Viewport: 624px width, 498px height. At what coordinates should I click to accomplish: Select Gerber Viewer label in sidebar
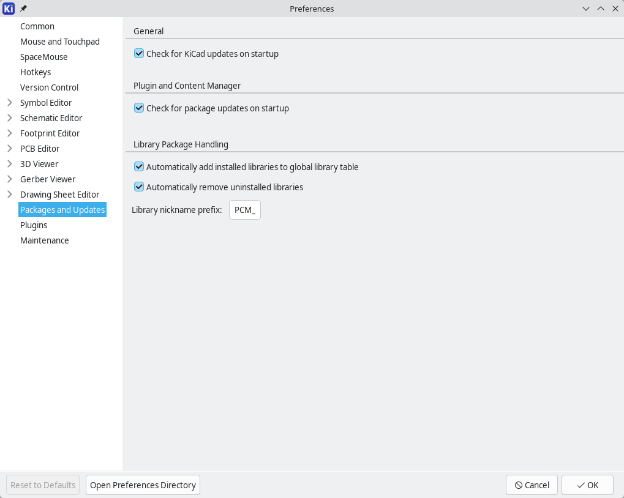tap(48, 179)
